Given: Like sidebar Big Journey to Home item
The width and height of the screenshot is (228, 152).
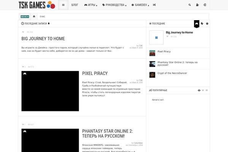Looking at the screenshot, I should pyautogui.click(x=167, y=36).
